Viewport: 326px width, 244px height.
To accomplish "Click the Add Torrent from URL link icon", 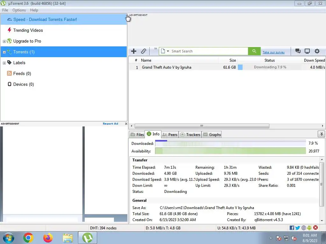I will (144, 51).
